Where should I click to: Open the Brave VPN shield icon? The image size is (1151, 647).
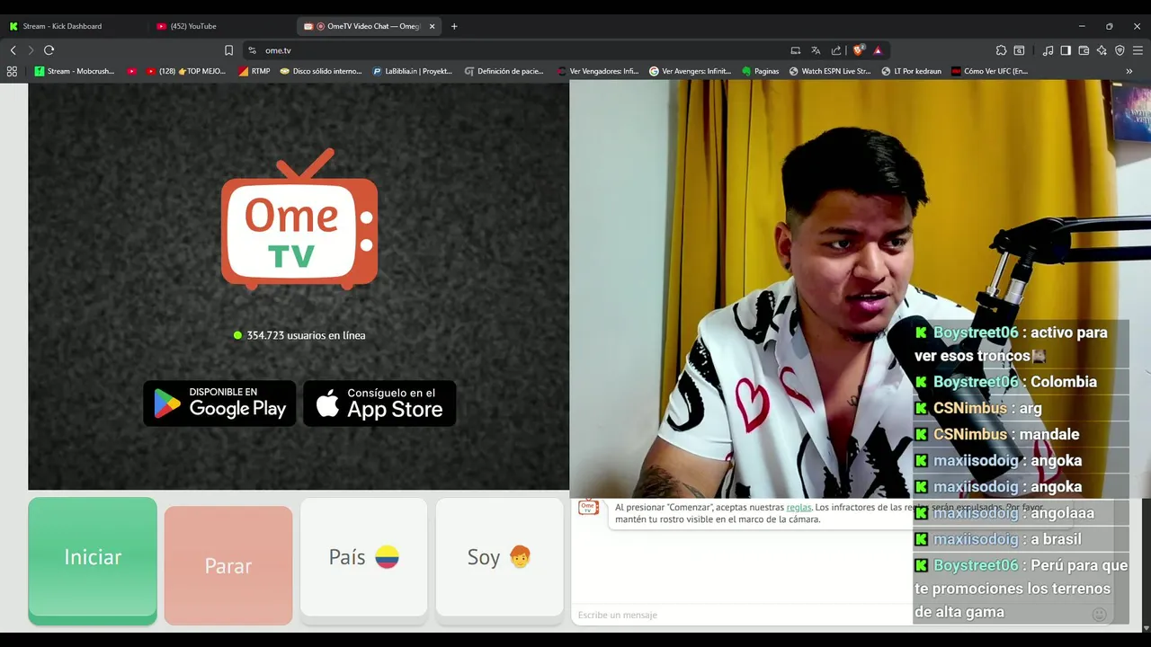tap(1120, 50)
